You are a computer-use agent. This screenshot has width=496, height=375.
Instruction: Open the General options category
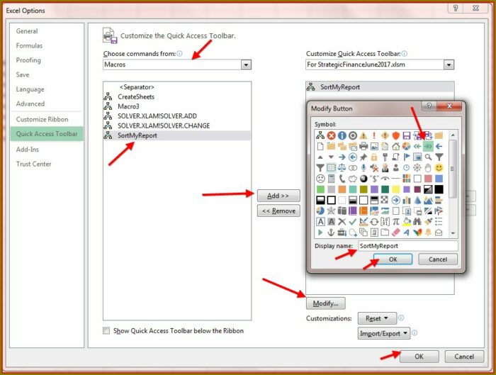tap(27, 31)
